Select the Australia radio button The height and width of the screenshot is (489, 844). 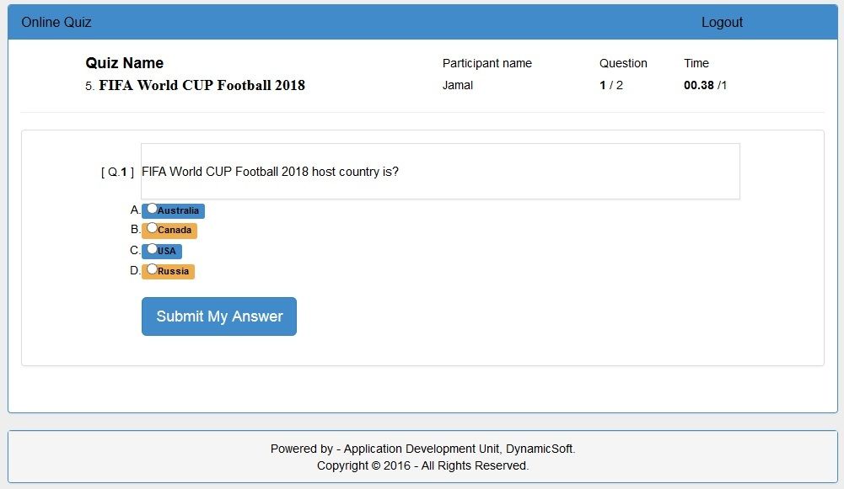tap(152, 209)
